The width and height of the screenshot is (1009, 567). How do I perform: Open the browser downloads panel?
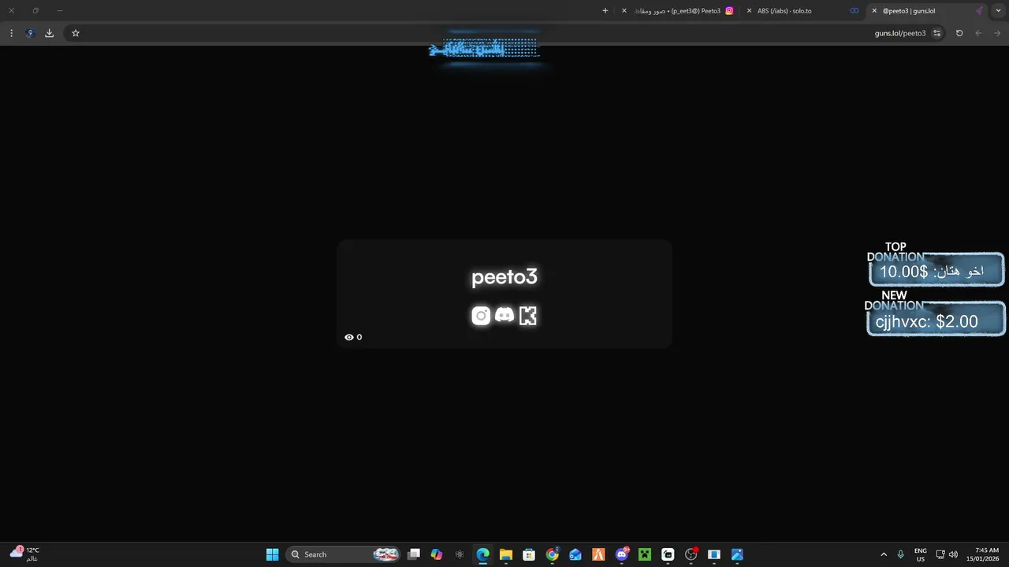click(x=49, y=33)
